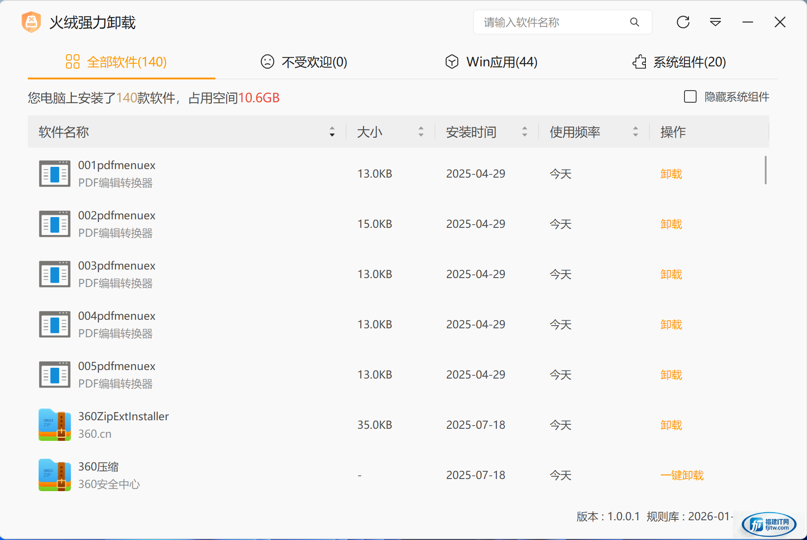
Task: Sort by 安装时间 column arrows
Action: [x=524, y=132]
